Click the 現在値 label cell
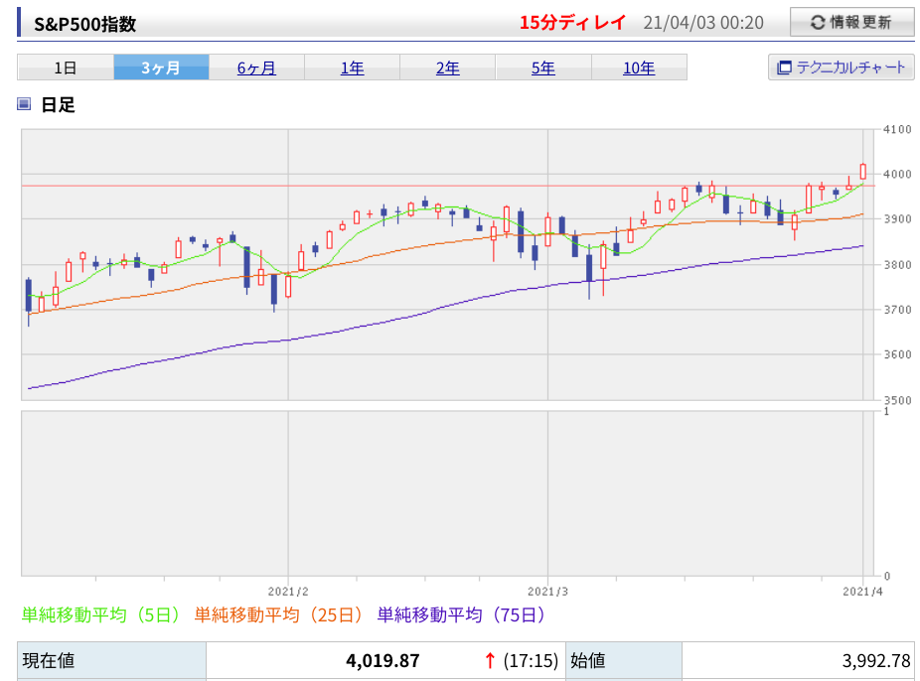This screenshot has width=920, height=681. [x=112, y=660]
